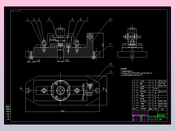Click balloon number 8 label
Viewport: 175px width, 131px height.
click(x=110, y=19)
